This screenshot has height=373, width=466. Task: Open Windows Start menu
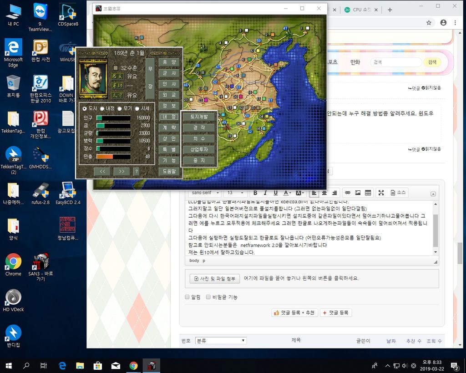point(9,366)
